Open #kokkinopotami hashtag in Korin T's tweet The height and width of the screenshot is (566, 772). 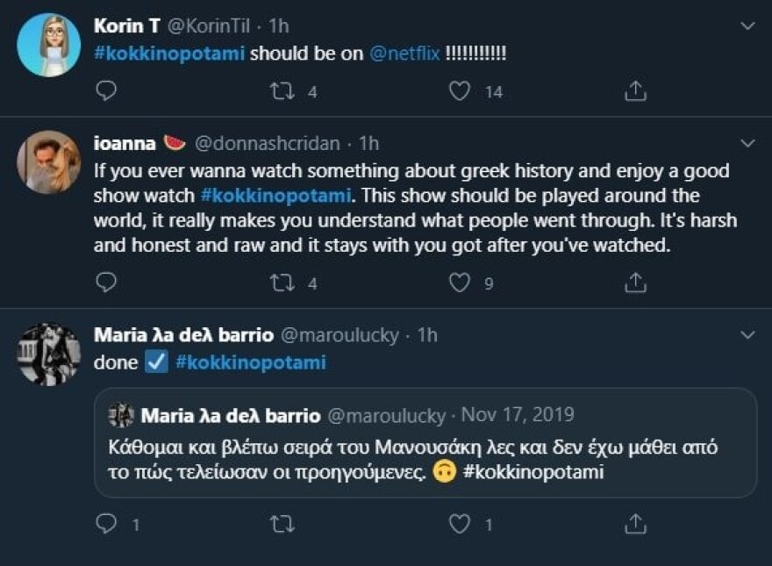click(x=169, y=54)
